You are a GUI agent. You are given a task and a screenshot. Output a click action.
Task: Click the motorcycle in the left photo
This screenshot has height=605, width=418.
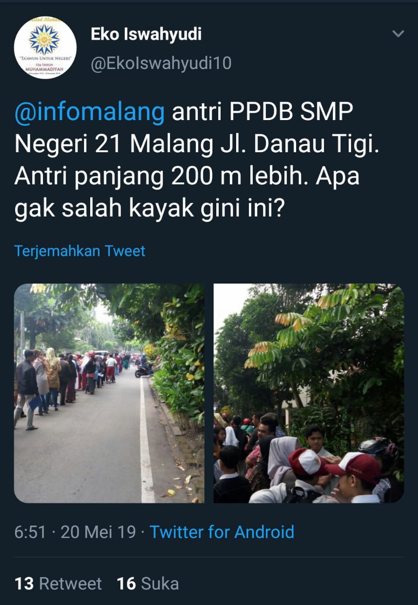(x=143, y=370)
